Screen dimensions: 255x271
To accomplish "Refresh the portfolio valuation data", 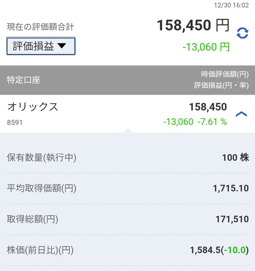I will pyautogui.click(x=242, y=33).
